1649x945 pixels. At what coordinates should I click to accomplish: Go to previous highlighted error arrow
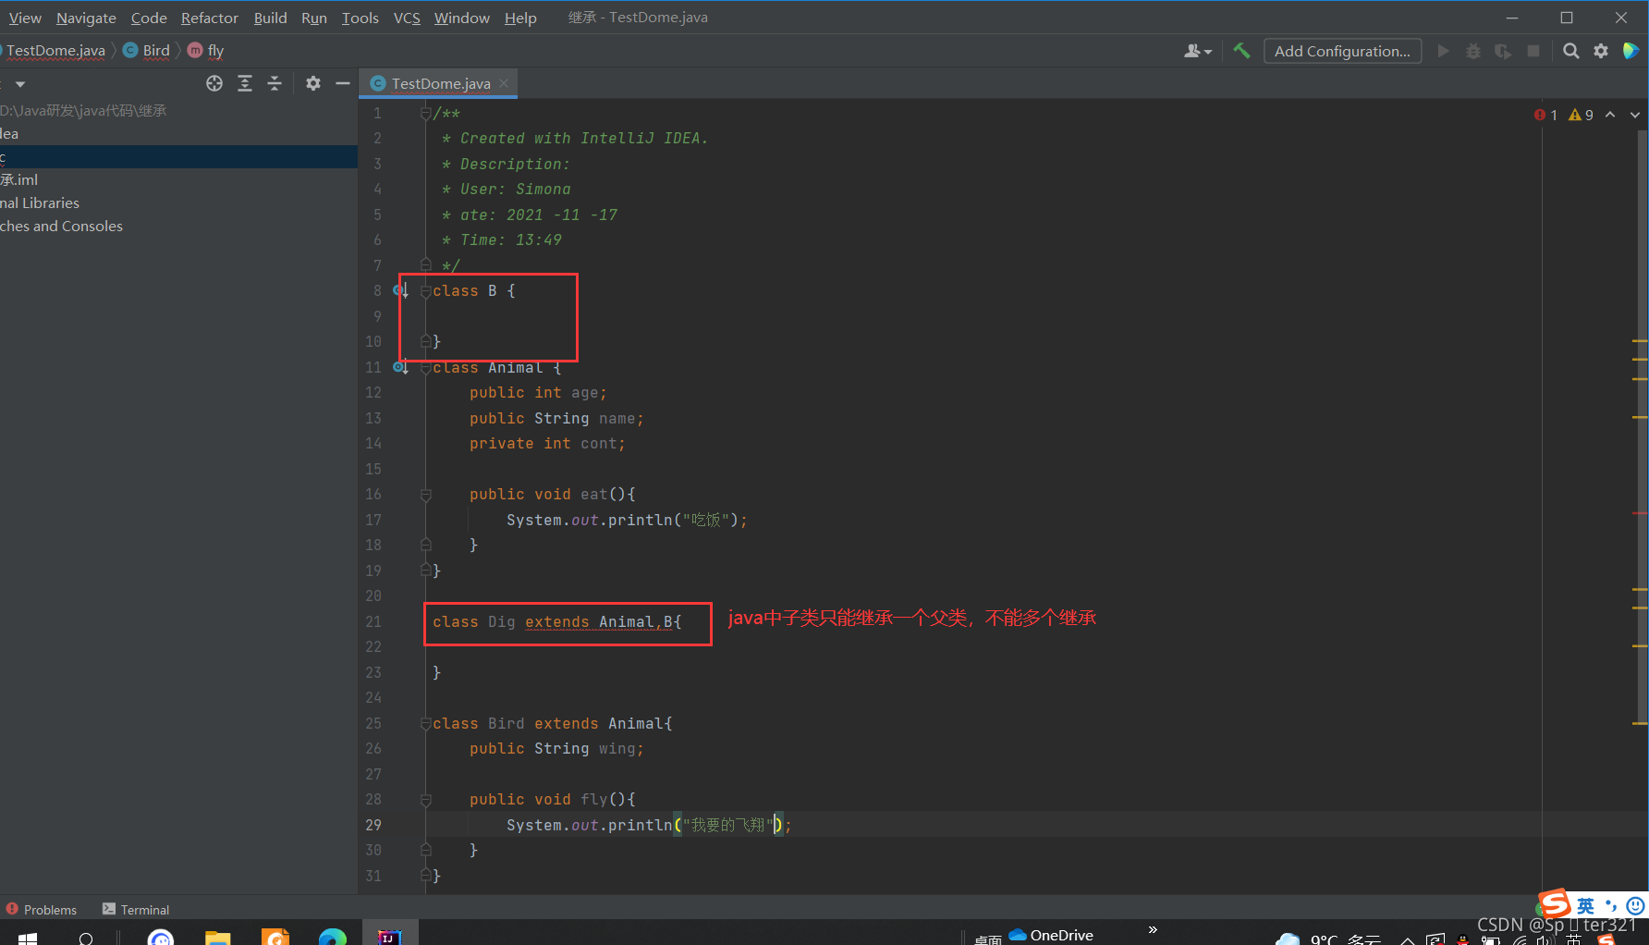click(x=1610, y=115)
